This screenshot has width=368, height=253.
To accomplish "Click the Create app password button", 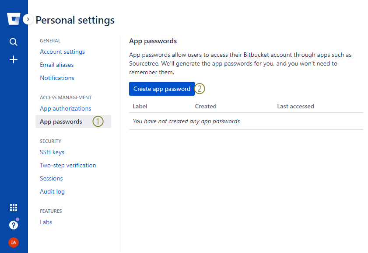I will [x=162, y=89].
